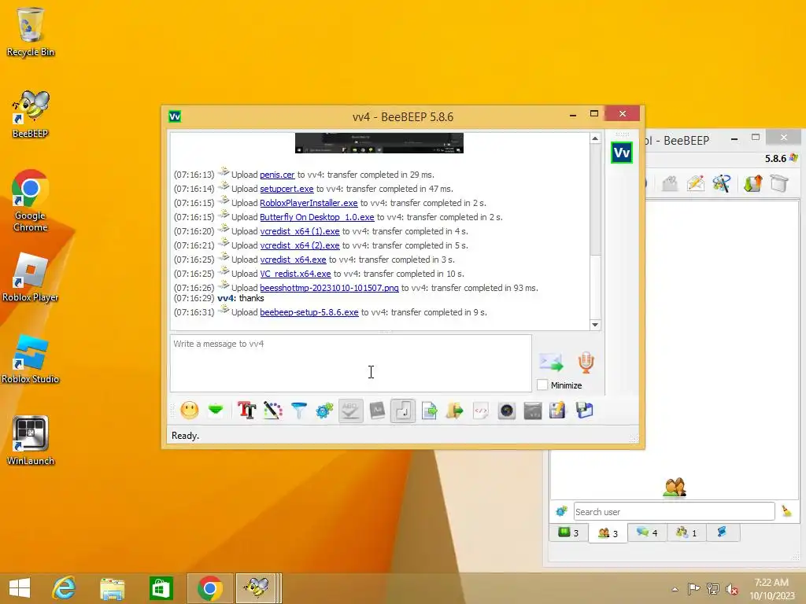Tick the Minimize checkbox
The height and width of the screenshot is (604, 806).
coord(542,385)
